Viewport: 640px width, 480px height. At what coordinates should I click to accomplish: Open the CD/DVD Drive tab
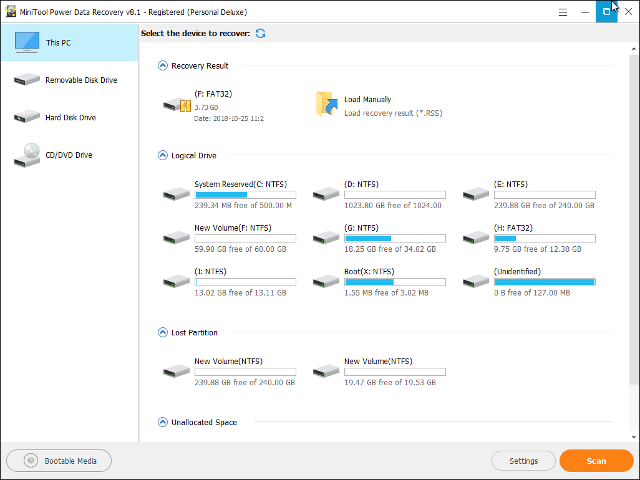click(x=69, y=155)
